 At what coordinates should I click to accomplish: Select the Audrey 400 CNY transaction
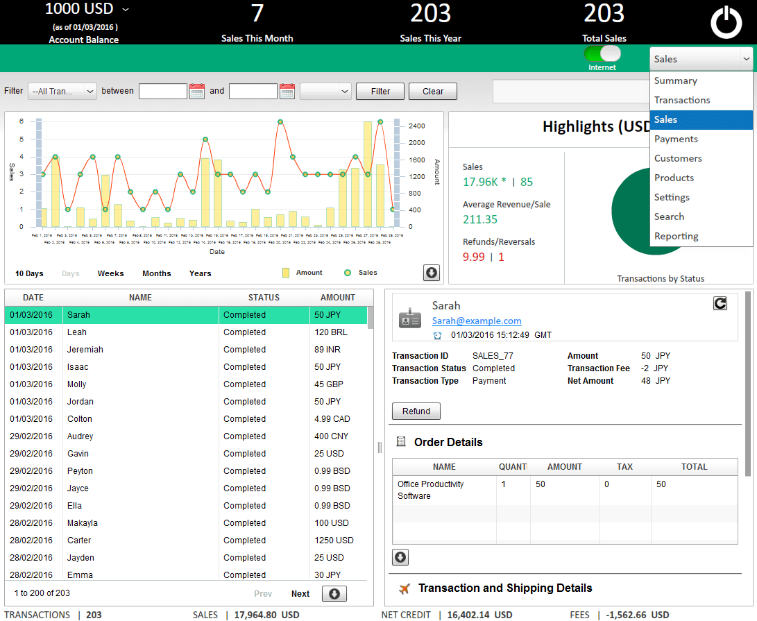(x=187, y=436)
